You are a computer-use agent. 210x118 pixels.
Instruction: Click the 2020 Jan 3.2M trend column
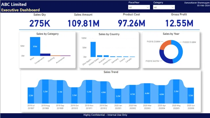pos(118,96)
